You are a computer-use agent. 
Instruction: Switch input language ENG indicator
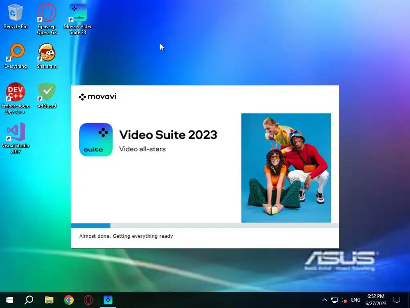coord(356,300)
